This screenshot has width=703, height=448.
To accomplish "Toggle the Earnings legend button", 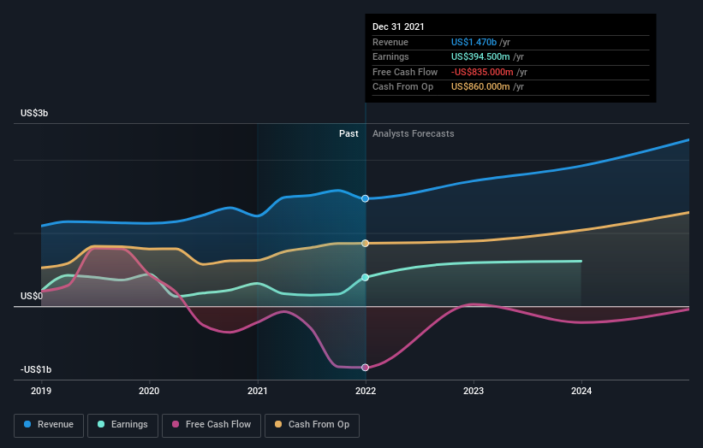I will tap(122, 425).
